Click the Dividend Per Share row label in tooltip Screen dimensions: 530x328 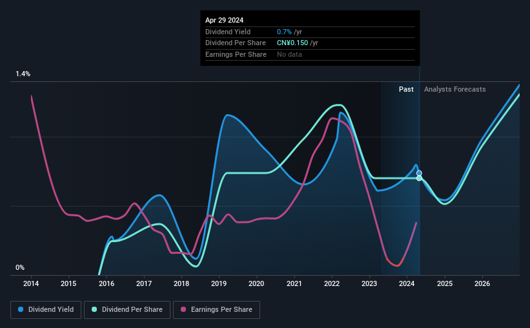[x=236, y=43]
